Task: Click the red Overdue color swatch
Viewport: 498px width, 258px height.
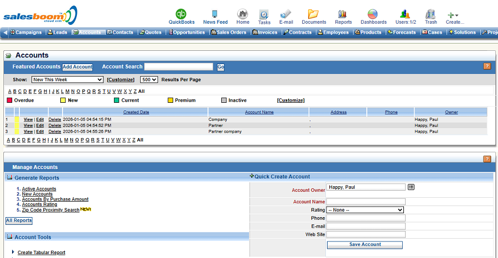Action: pos(9,101)
